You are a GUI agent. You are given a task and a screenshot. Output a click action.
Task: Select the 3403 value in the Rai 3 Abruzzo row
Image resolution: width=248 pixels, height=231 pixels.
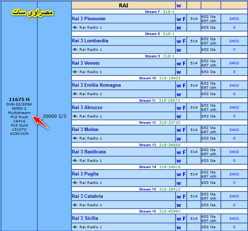tap(234, 108)
